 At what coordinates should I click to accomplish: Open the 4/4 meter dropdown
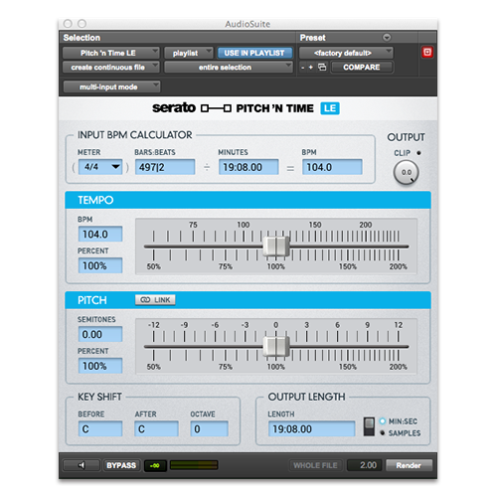100,167
